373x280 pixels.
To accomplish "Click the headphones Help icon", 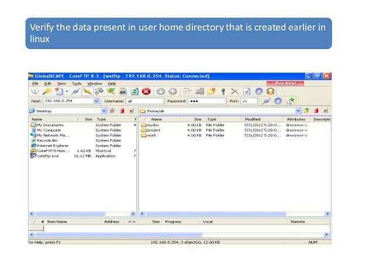I will tap(271, 91).
